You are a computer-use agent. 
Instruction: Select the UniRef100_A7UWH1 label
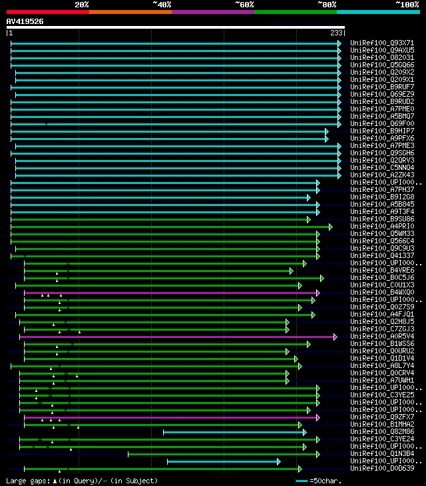coord(382,380)
